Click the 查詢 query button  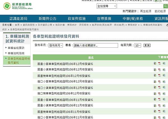click(147, 45)
